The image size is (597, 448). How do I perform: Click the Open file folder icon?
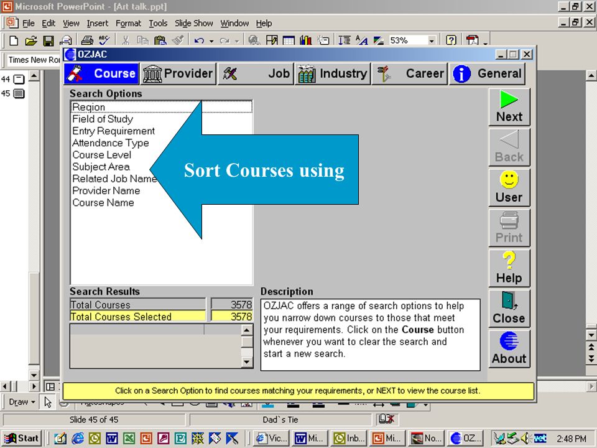coord(31,40)
